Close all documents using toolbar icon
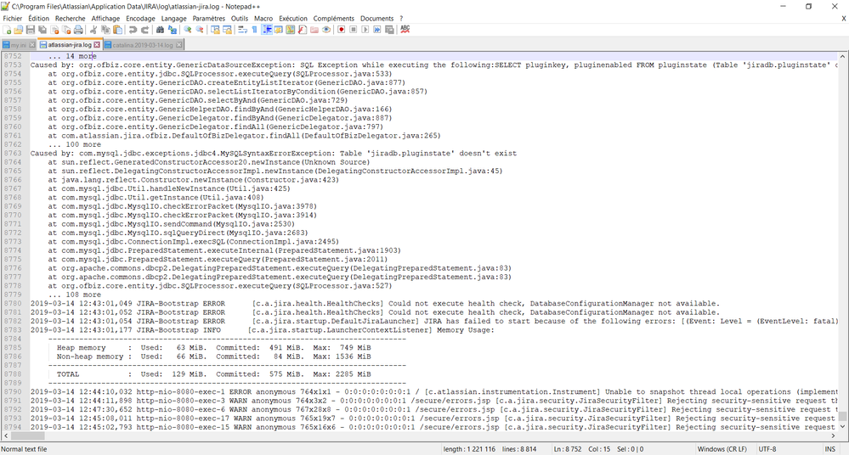The width and height of the screenshot is (849, 455). coord(66,29)
